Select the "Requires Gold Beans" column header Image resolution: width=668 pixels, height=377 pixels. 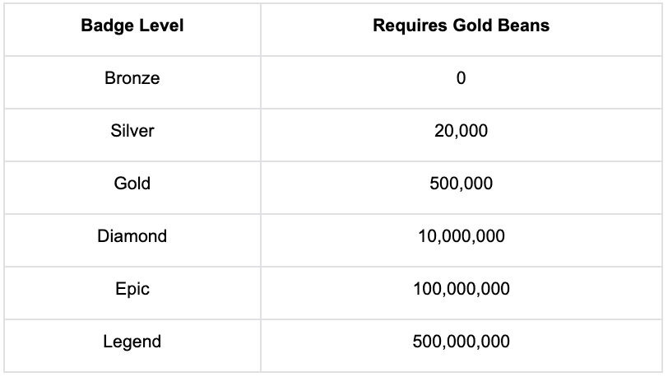click(x=461, y=26)
